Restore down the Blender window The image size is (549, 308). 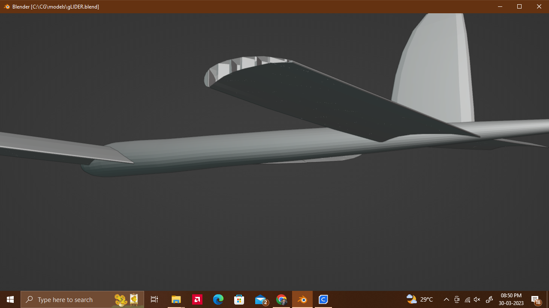[519, 6]
